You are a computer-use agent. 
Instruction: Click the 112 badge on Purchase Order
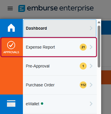coord(83,85)
